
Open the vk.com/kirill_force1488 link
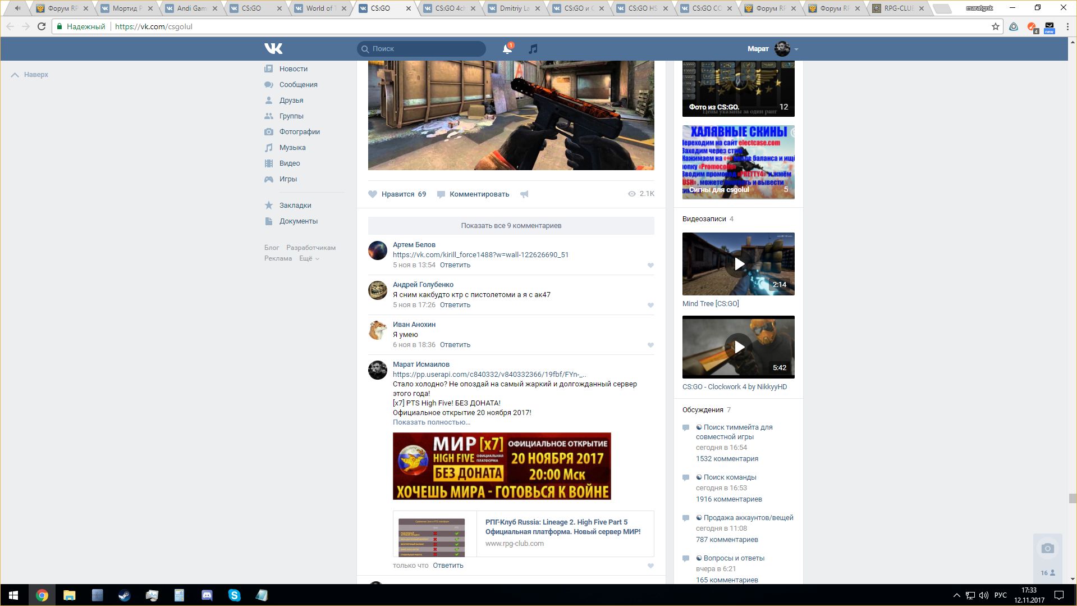(480, 255)
